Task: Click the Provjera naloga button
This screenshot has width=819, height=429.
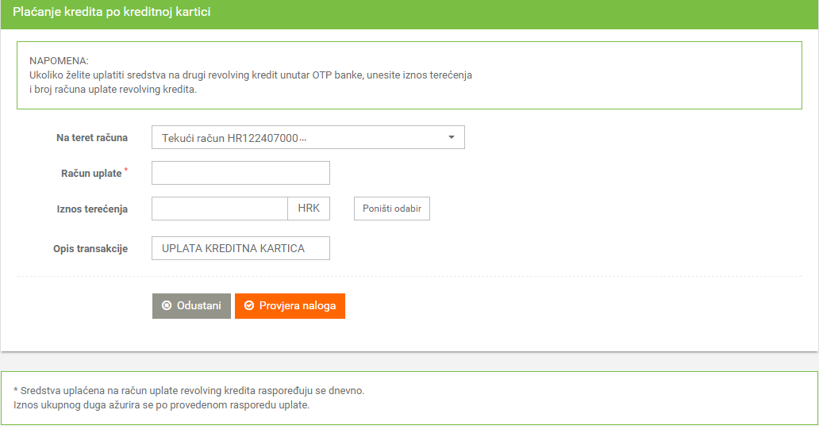Action: pyautogui.click(x=290, y=306)
